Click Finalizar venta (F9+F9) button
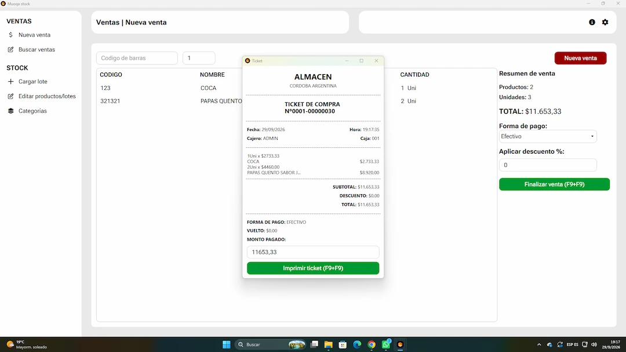The width and height of the screenshot is (626, 352). coord(554,184)
